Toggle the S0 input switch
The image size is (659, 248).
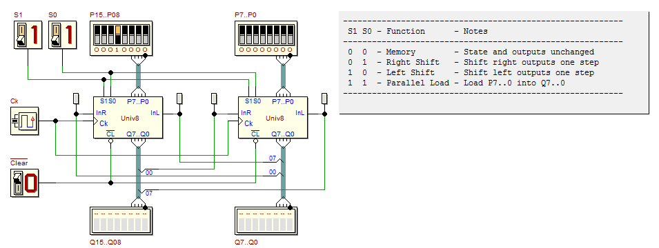click(x=55, y=35)
